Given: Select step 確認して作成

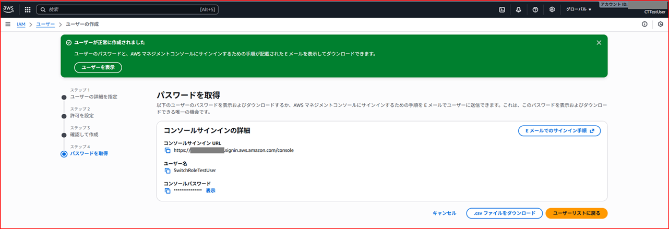Looking at the screenshot, I should 84,135.
